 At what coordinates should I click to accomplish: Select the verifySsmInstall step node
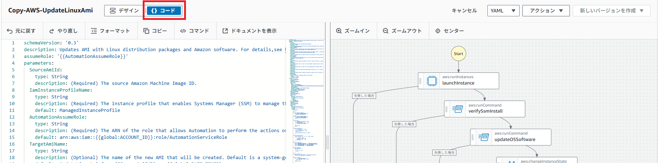485,109
